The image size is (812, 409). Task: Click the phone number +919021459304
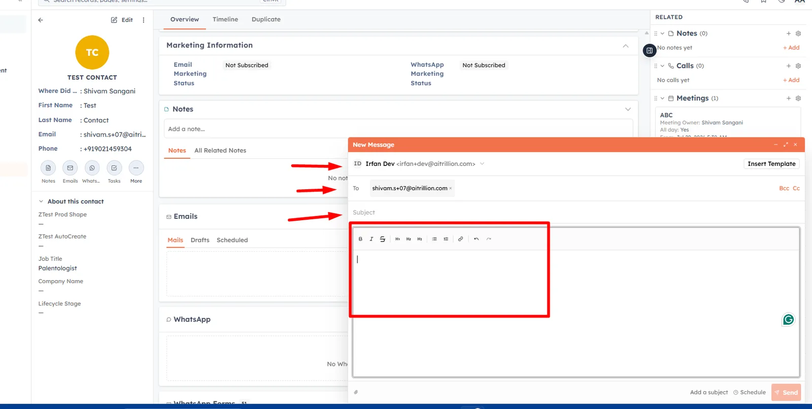click(x=108, y=149)
